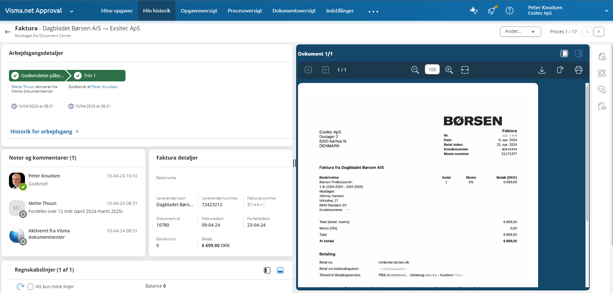Click Peter Knudsen's avatar photo
This screenshot has width=613, height=293.
click(17, 181)
